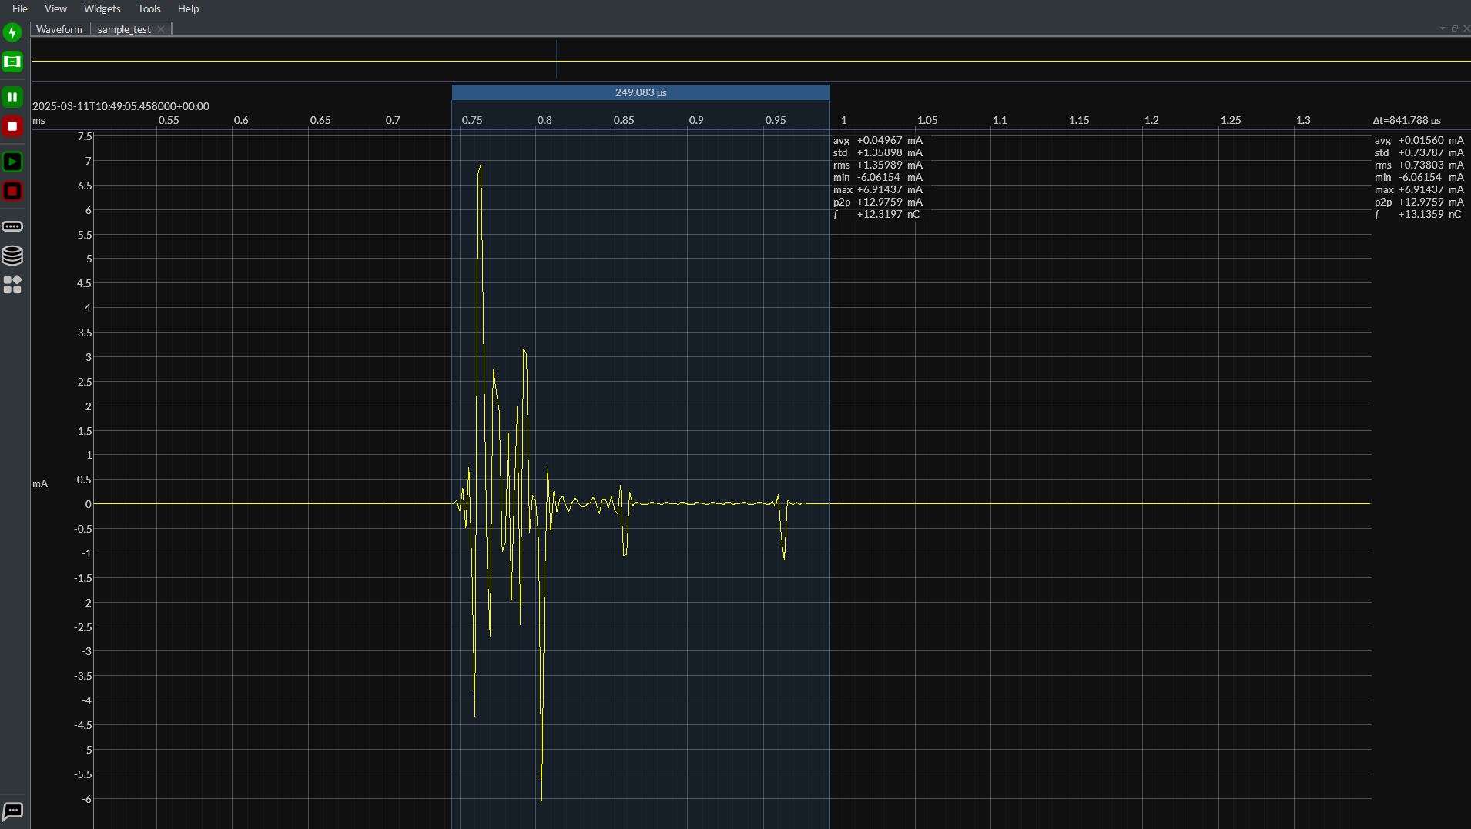The image size is (1471, 829).
Task: Open the stacked-disks memory icon
Action: pos(12,256)
